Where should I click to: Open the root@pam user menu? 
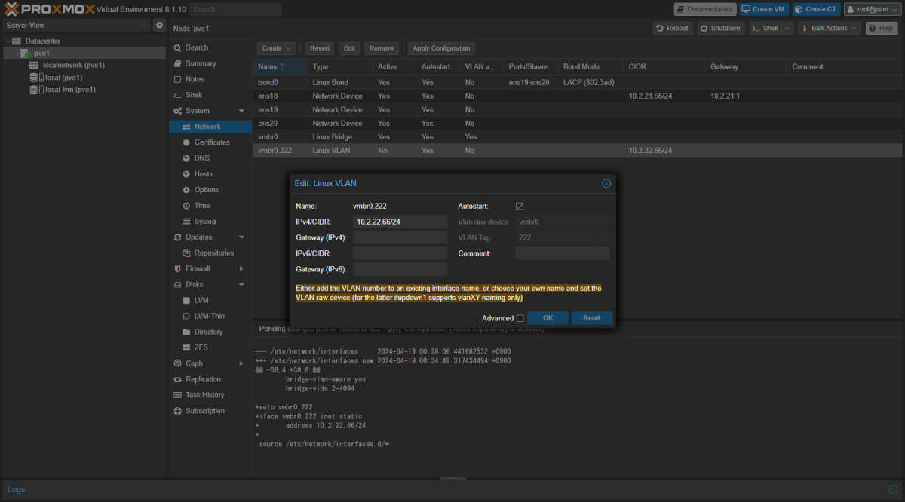tap(872, 9)
